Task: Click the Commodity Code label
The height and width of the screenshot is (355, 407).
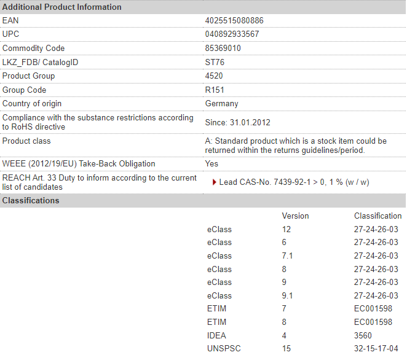Action: (33, 48)
